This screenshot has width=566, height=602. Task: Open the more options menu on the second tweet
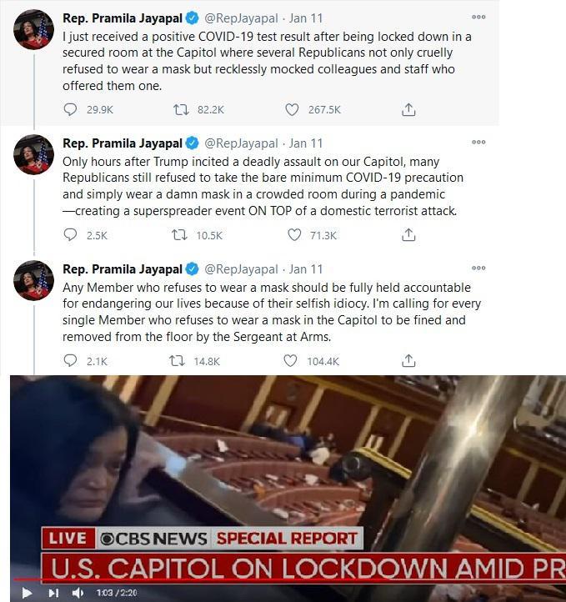478,142
